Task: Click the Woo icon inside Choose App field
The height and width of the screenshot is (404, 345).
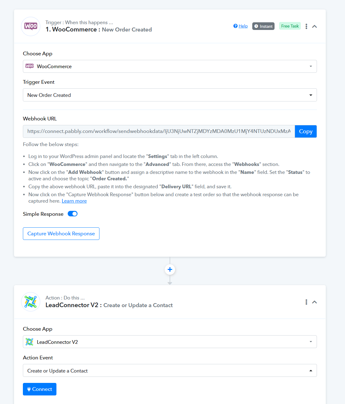Action: click(x=30, y=66)
